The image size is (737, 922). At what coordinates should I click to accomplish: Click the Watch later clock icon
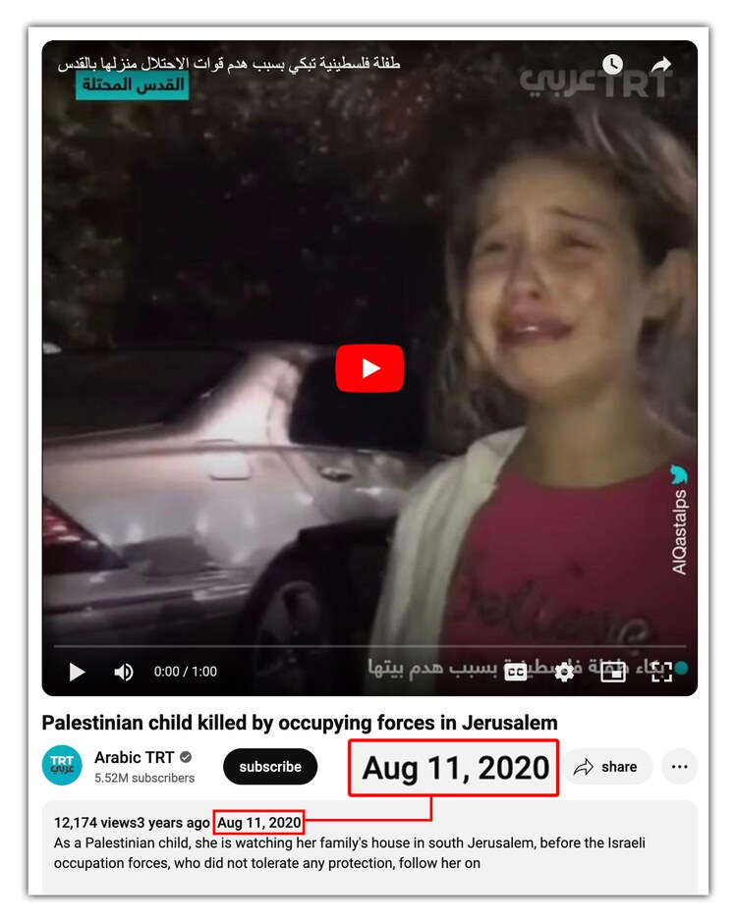pos(612,64)
